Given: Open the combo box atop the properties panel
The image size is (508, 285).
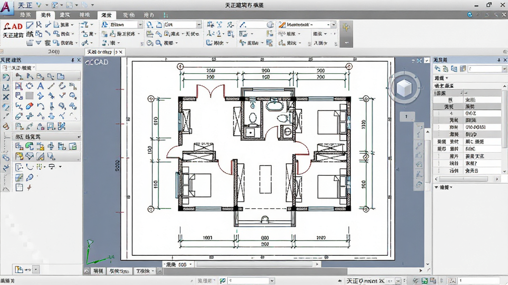Looking at the screenshot, I should (x=487, y=69).
